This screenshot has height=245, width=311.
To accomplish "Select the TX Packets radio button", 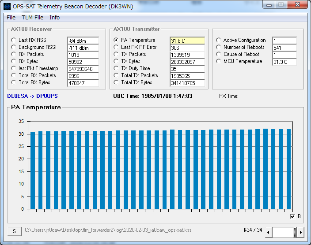I will pos(116,54).
